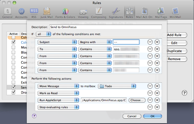
Task: Open the Accounts preferences pane
Action: point(21,13)
